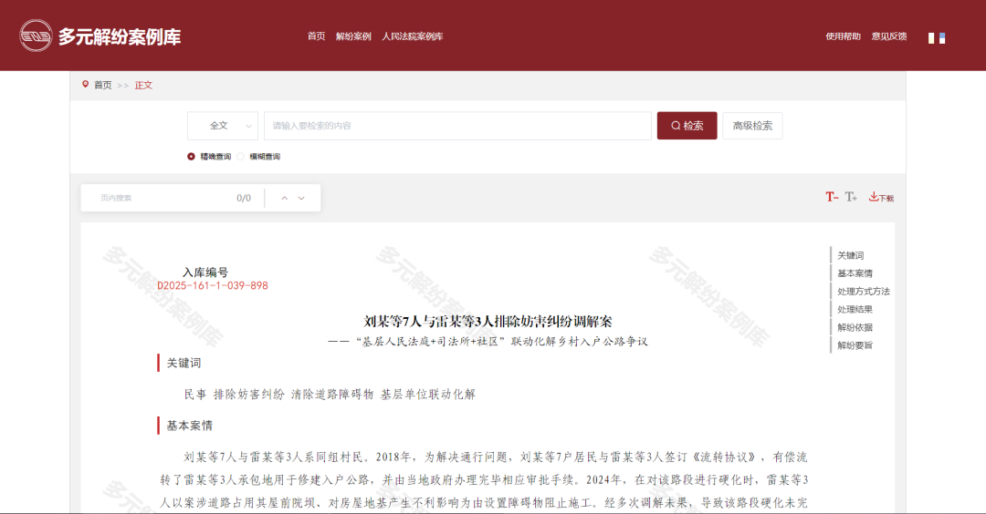Open the 全文 search scope dropdown
The height and width of the screenshot is (514, 986).
[x=224, y=126]
